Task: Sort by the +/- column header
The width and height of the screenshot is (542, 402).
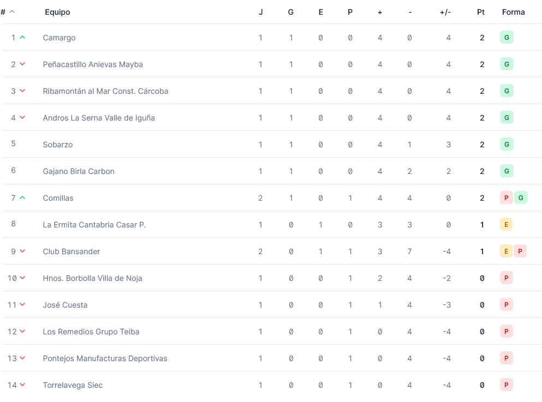Action: point(445,12)
